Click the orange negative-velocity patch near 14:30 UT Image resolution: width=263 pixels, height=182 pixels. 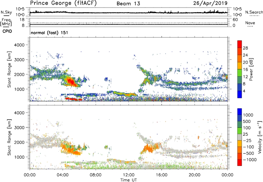click(149, 148)
